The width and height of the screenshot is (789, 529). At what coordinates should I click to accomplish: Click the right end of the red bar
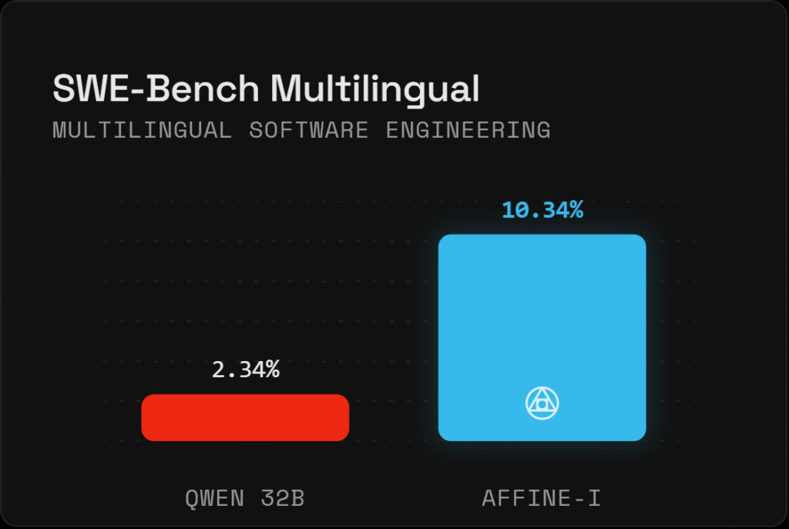coord(344,417)
